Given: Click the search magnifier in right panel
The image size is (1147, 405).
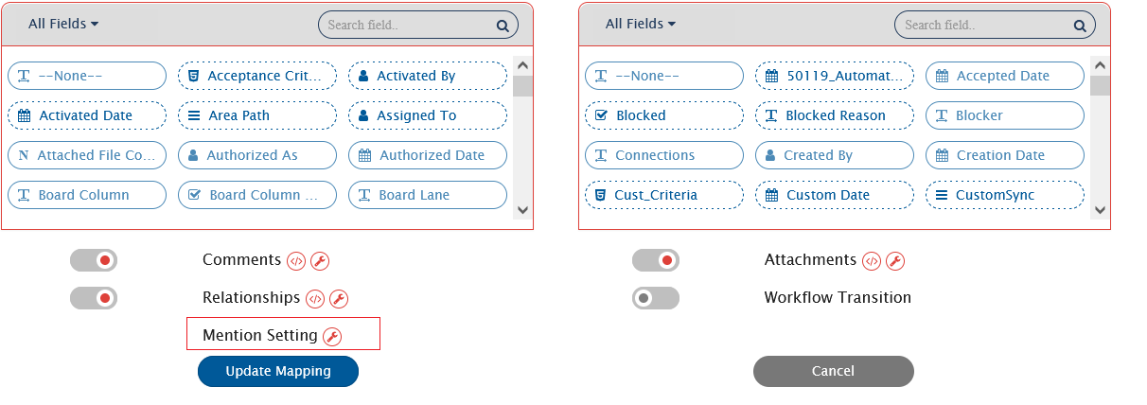Looking at the screenshot, I should [1080, 26].
